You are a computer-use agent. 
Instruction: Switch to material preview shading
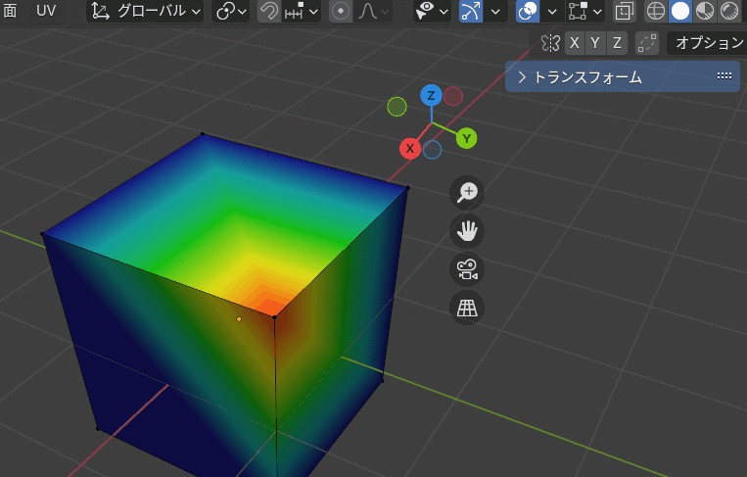704,11
